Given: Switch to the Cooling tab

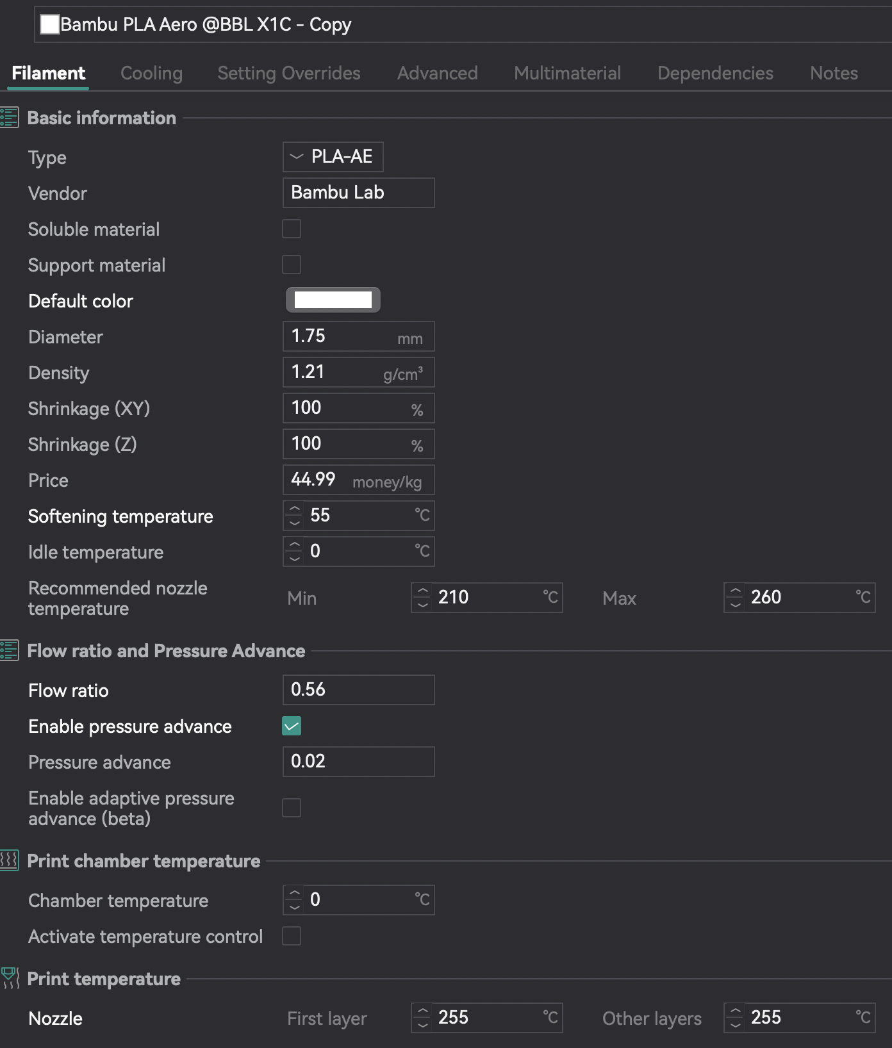Looking at the screenshot, I should click(151, 73).
